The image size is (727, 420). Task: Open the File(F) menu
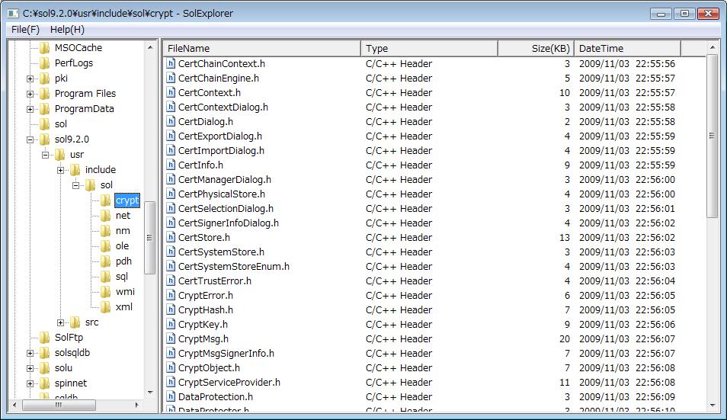tap(25, 30)
